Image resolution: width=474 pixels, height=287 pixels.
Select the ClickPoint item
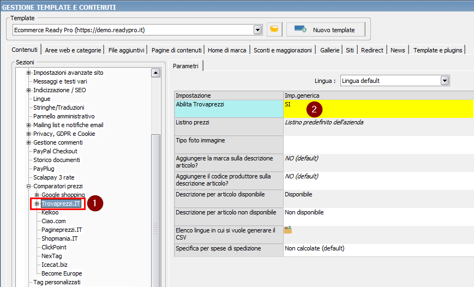(54, 247)
